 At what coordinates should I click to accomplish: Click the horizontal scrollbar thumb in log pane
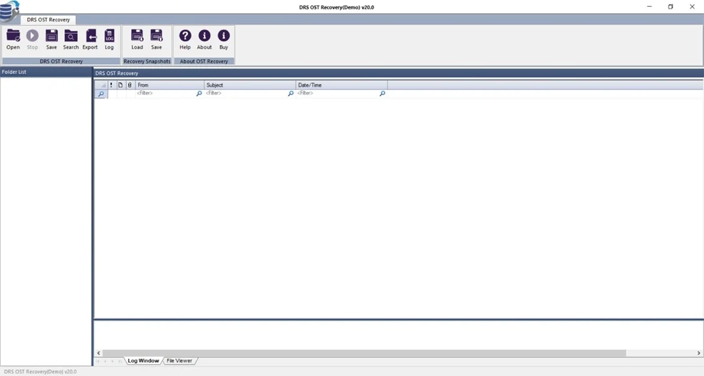364,353
